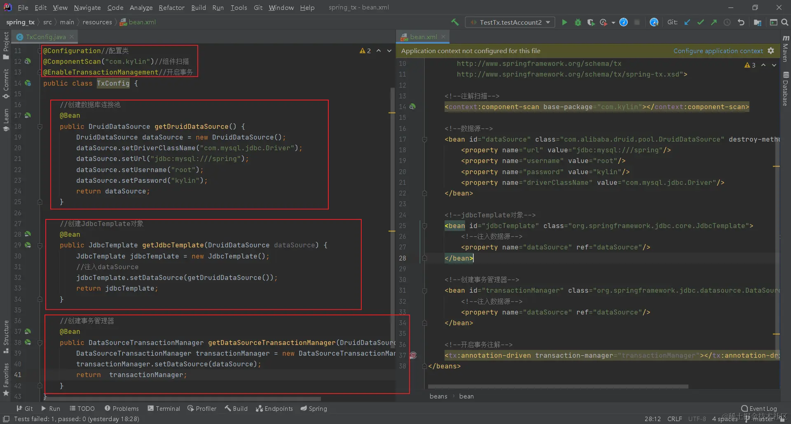Jump to previous highlighted error in bean.xml
The image size is (791, 424).
click(x=763, y=65)
